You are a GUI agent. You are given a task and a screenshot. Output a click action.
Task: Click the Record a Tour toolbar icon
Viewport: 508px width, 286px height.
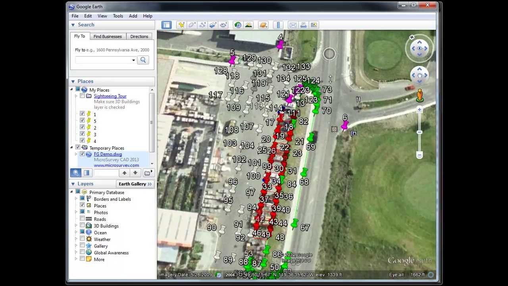coord(223,25)
